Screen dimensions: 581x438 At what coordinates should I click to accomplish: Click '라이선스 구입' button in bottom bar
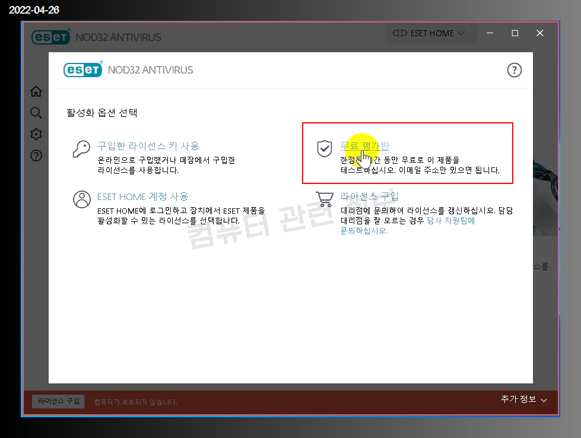(58, 401)
